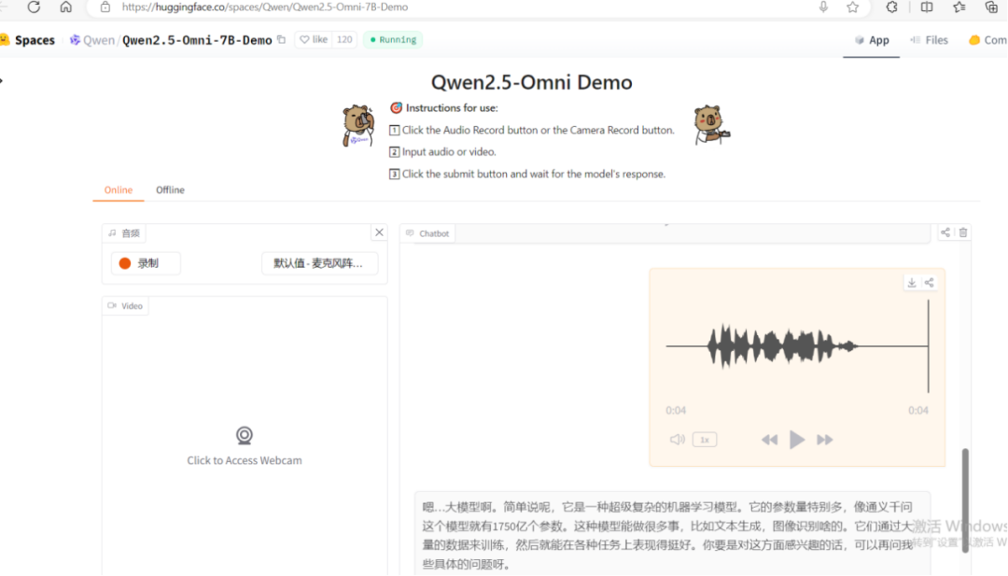1008x576 pixels.
Task: Select the Offline tab
Action: 170,190
